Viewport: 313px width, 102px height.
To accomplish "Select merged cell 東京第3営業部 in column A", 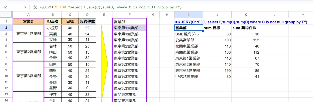I will click(28, 76).
